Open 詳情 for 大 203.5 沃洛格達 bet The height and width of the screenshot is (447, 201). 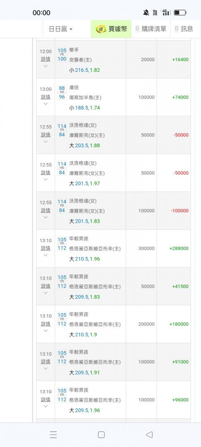click(46, 135)
